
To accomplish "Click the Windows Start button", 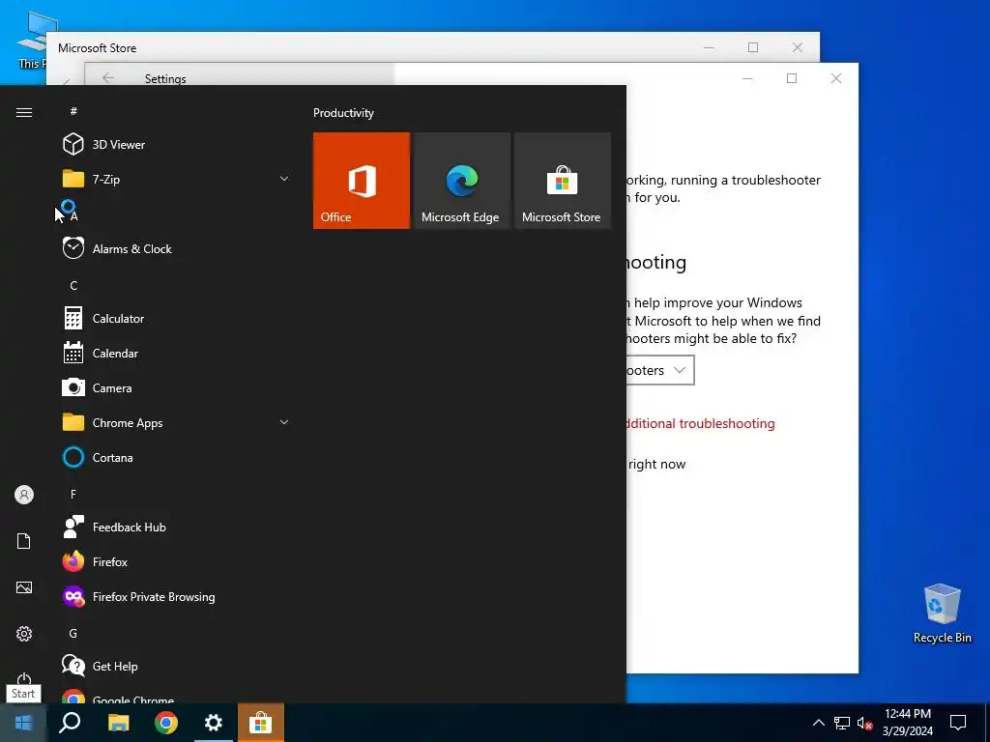I will pyautogui.click(x=23, y=723).
